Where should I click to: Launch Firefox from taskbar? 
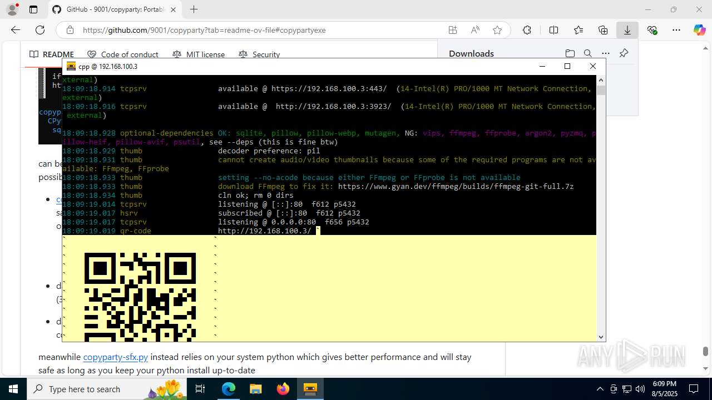pyautogui.click(x=283, y=389)
